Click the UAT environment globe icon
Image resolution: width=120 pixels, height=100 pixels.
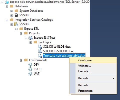coord(30,74)
